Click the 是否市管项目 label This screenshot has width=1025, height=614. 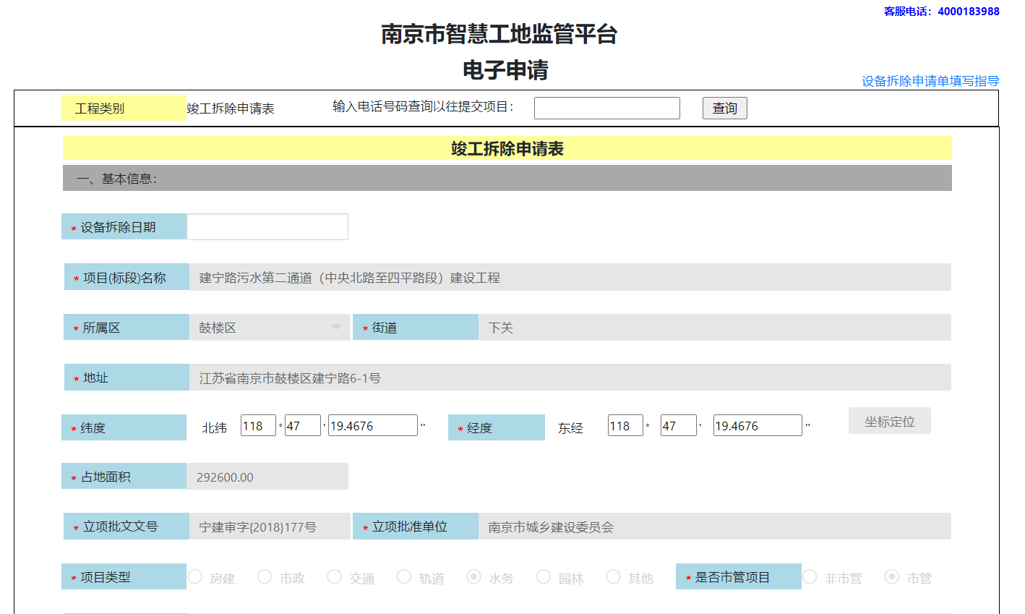pyautogui.click(x=739, y=576)
